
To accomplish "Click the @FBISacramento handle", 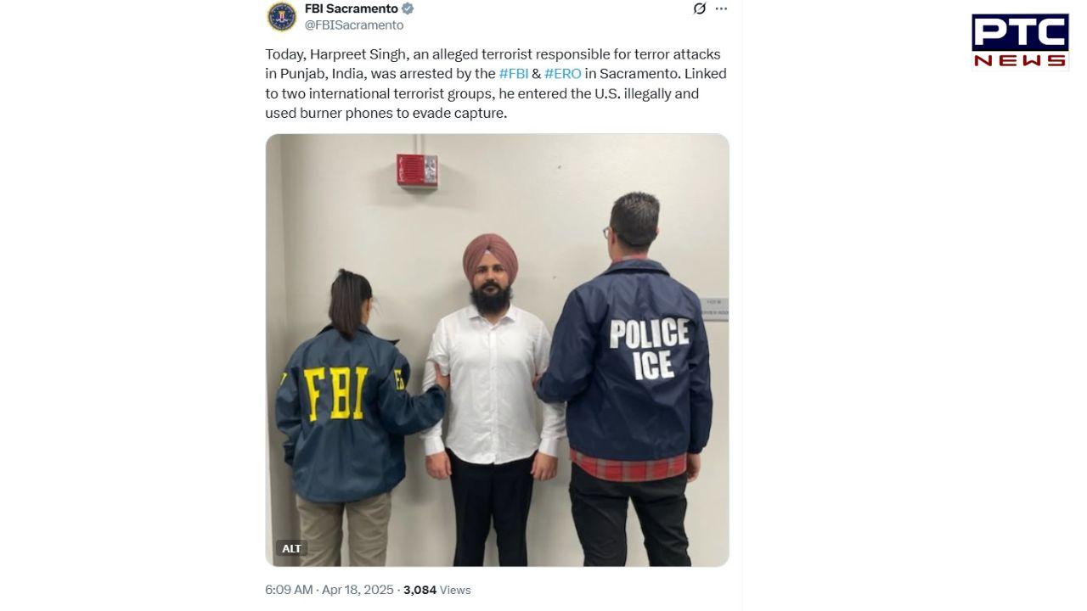I will [x=354, y=25].
